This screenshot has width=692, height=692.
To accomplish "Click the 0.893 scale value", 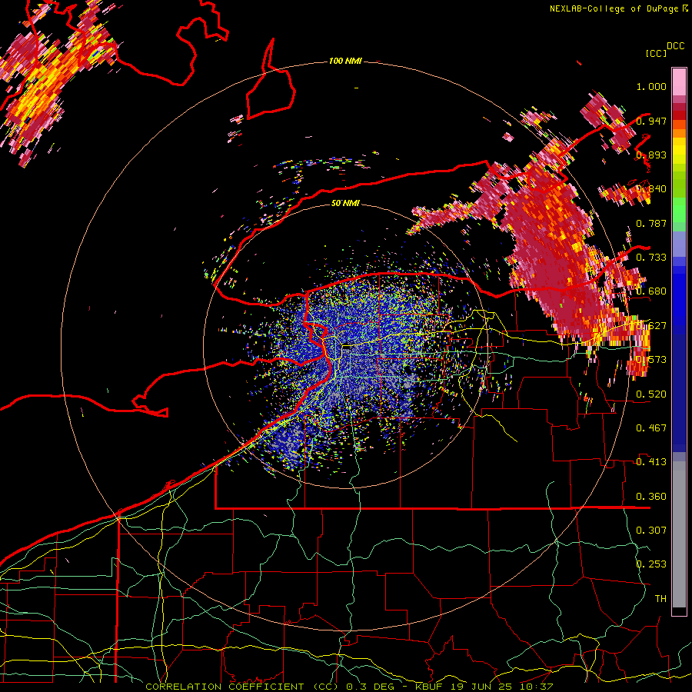I will click(x=651, y=155).
